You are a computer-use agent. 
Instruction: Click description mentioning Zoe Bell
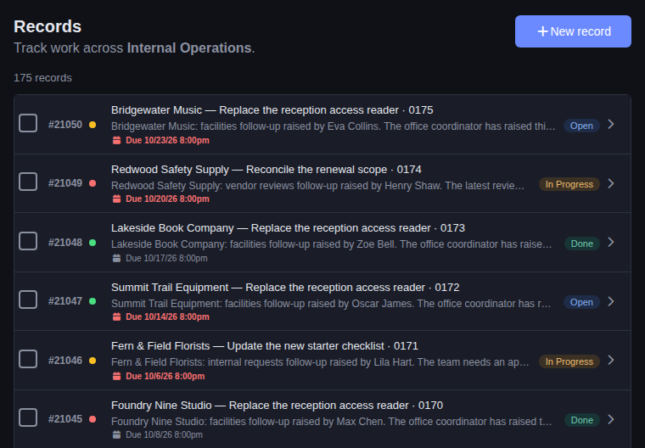[x=332, y=244]
